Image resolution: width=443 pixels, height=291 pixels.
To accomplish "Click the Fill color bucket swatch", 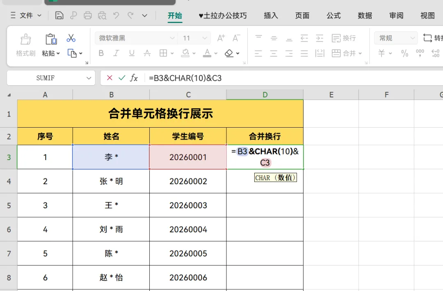I will coord(185,53).
